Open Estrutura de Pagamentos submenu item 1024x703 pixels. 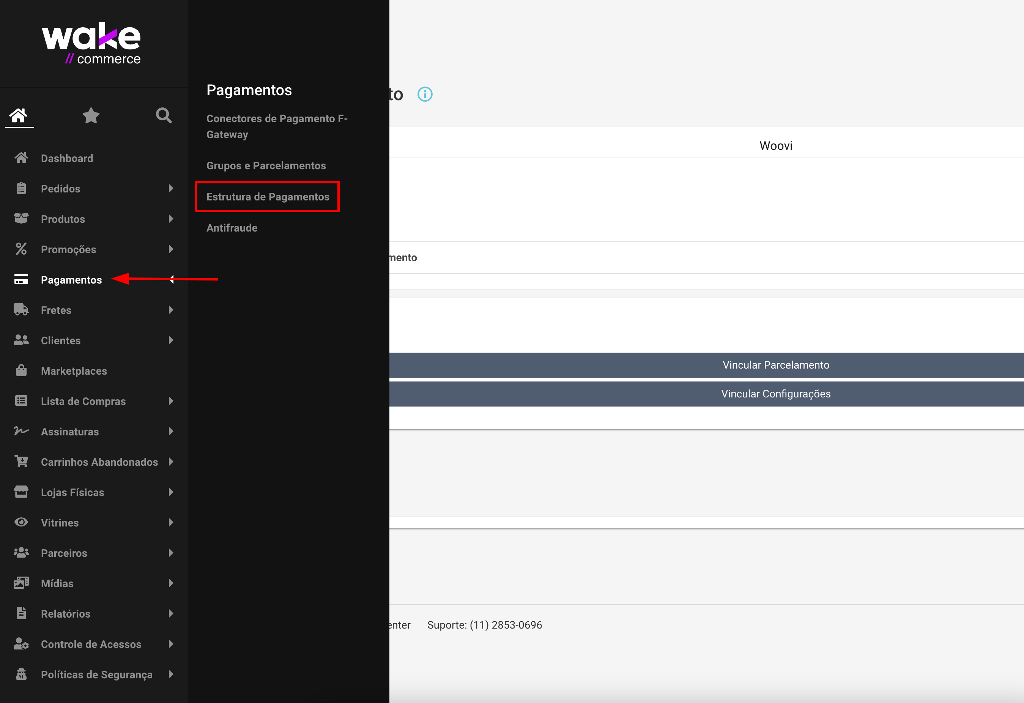268,197
